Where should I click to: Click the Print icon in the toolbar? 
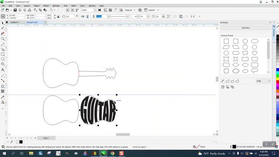click(x=30, y=10)
